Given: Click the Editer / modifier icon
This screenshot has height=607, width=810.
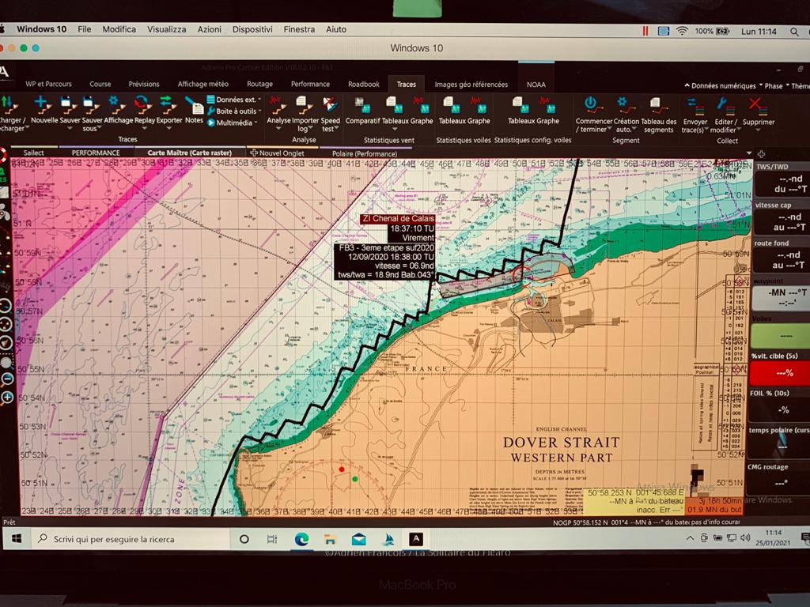Looking at the screenshot, I should [x=725, y=107].
